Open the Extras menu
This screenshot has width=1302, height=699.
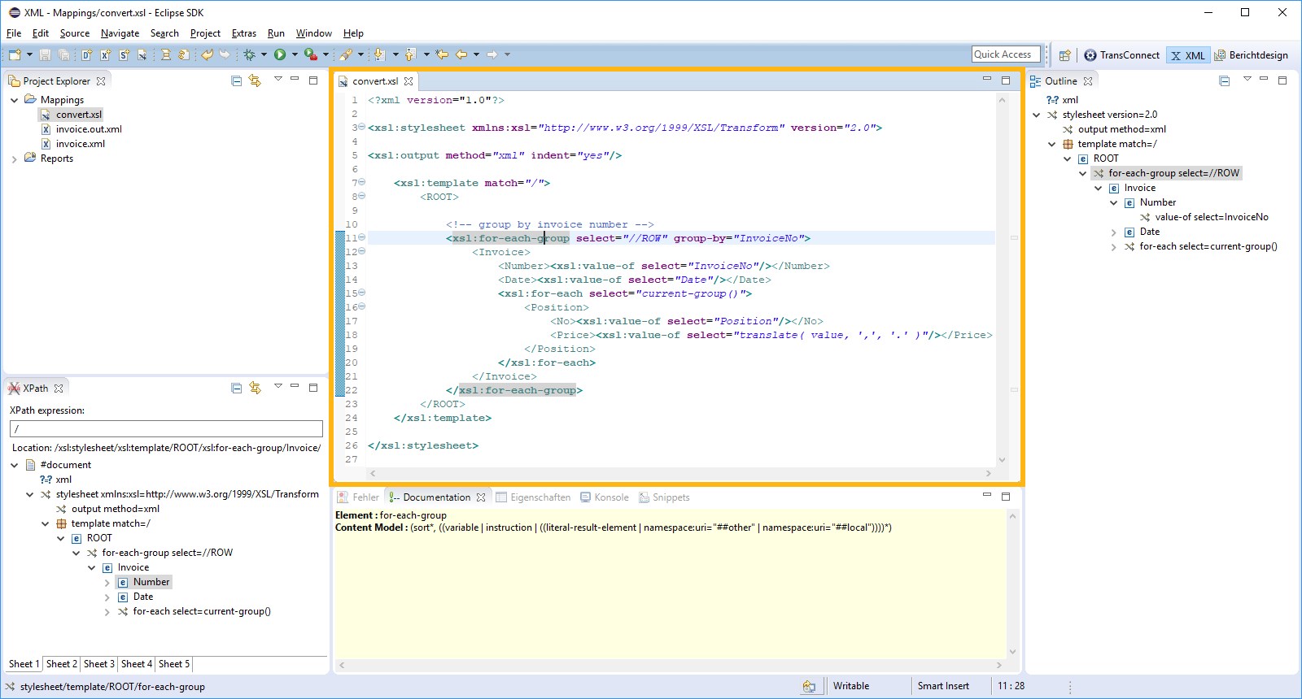(x=244, y=33)
